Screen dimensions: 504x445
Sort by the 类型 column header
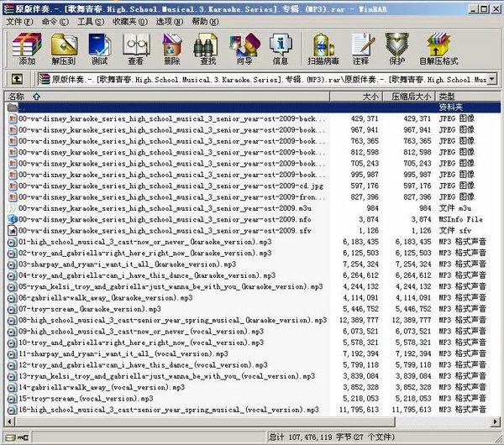click(x=468, y=97)
